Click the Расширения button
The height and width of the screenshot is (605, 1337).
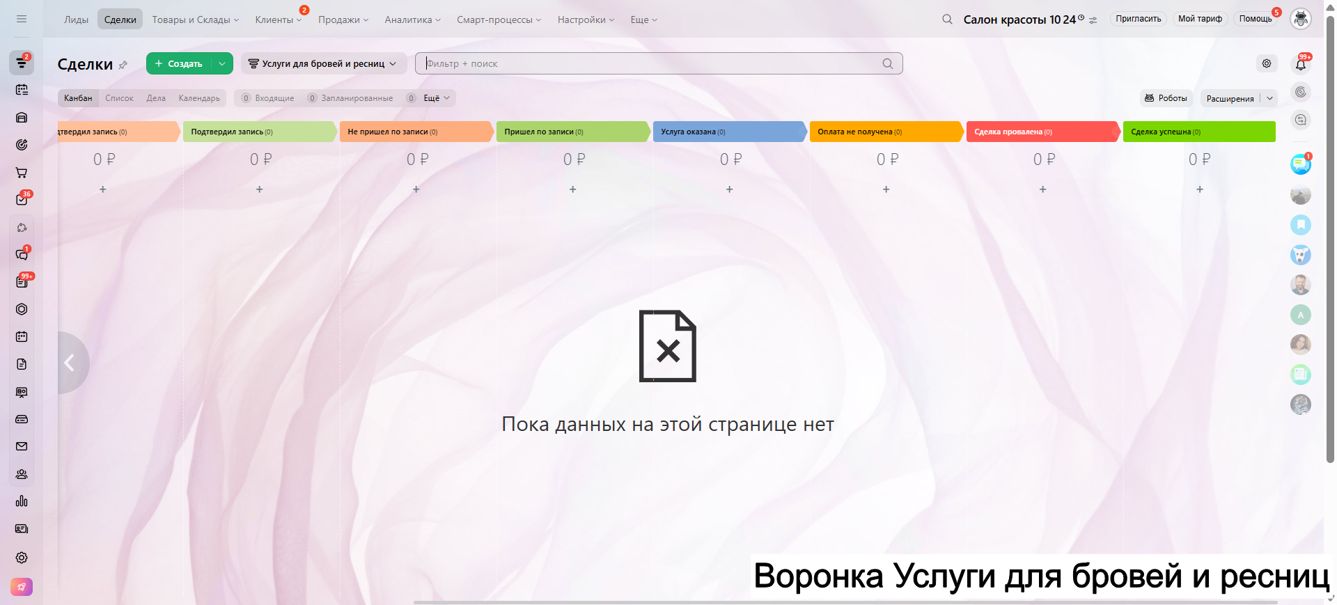(x=1230, y=98)
